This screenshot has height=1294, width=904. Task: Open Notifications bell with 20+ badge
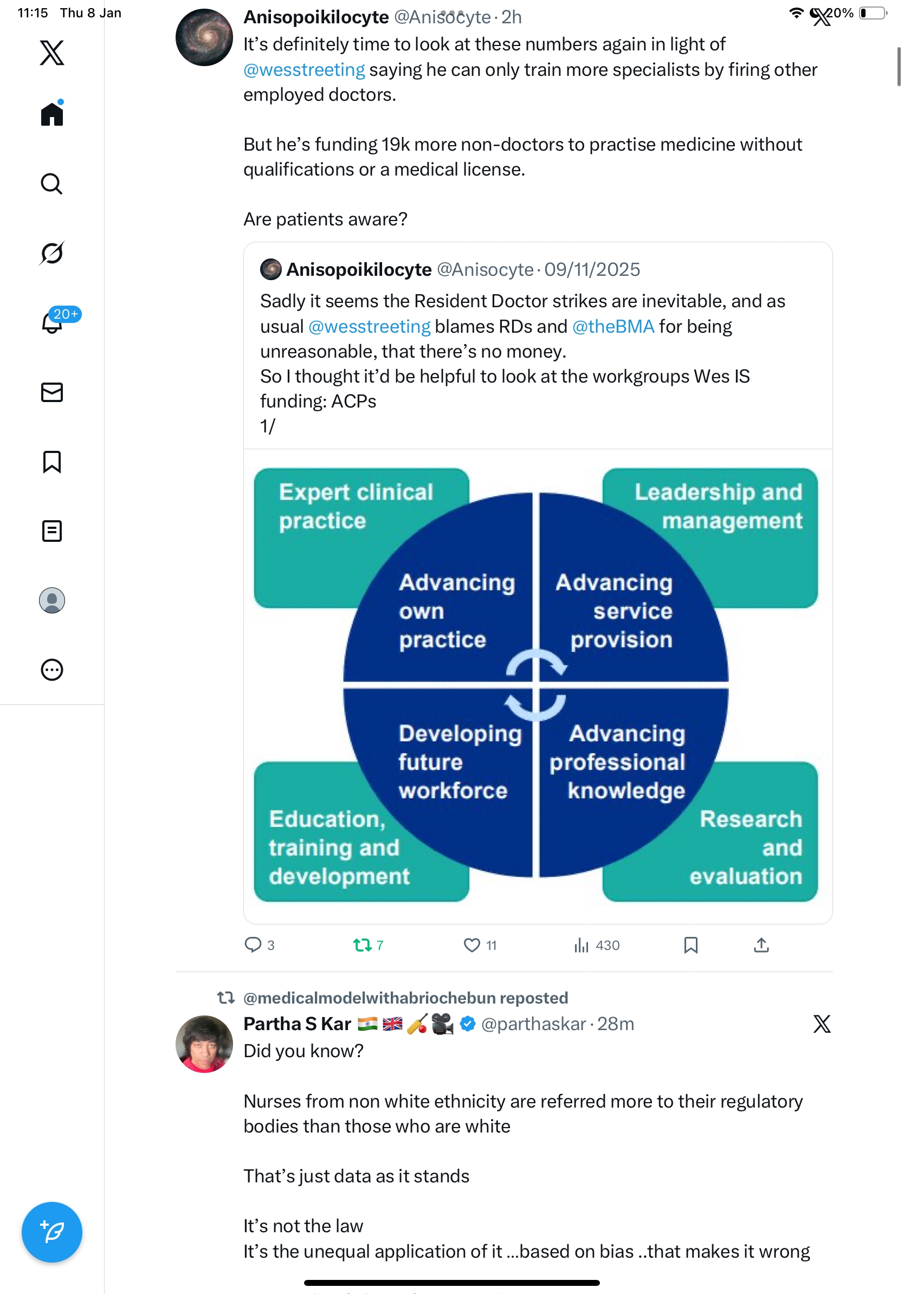pos(52,322)
